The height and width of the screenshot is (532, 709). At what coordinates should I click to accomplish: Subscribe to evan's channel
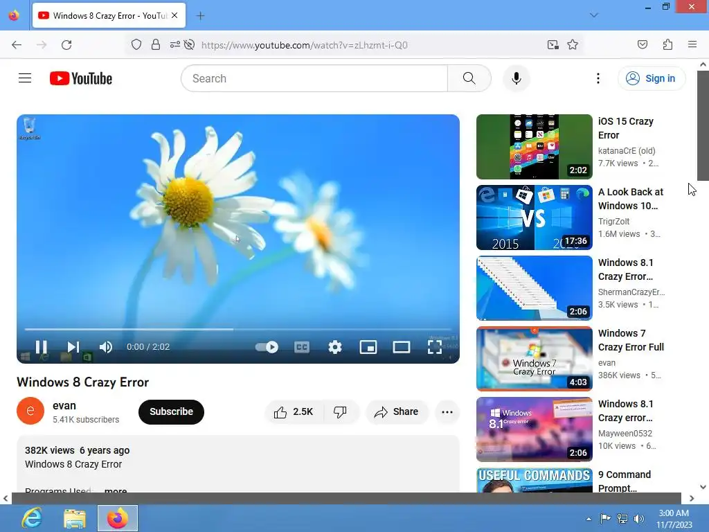172,411
